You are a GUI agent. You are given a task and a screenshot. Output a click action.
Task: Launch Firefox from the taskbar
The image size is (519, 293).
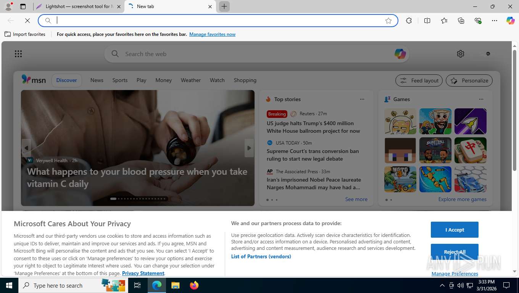coord(194,285)
